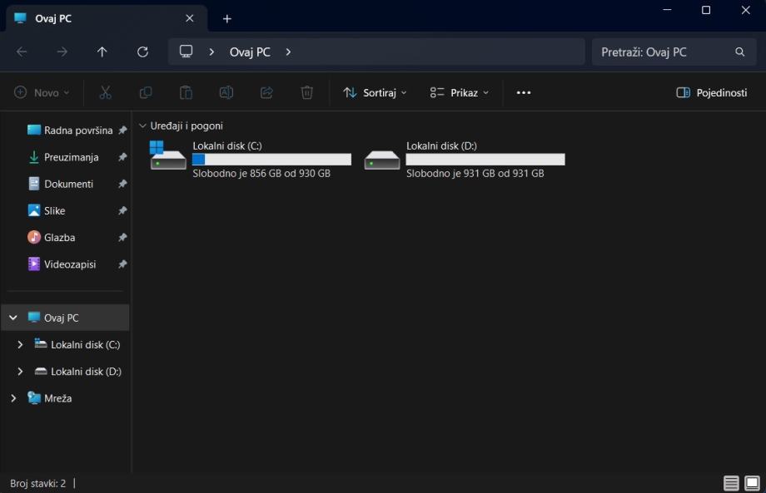Screen dimensions: 766x493
Task: Click the D: drive usage bar
Action: [485, 160]
